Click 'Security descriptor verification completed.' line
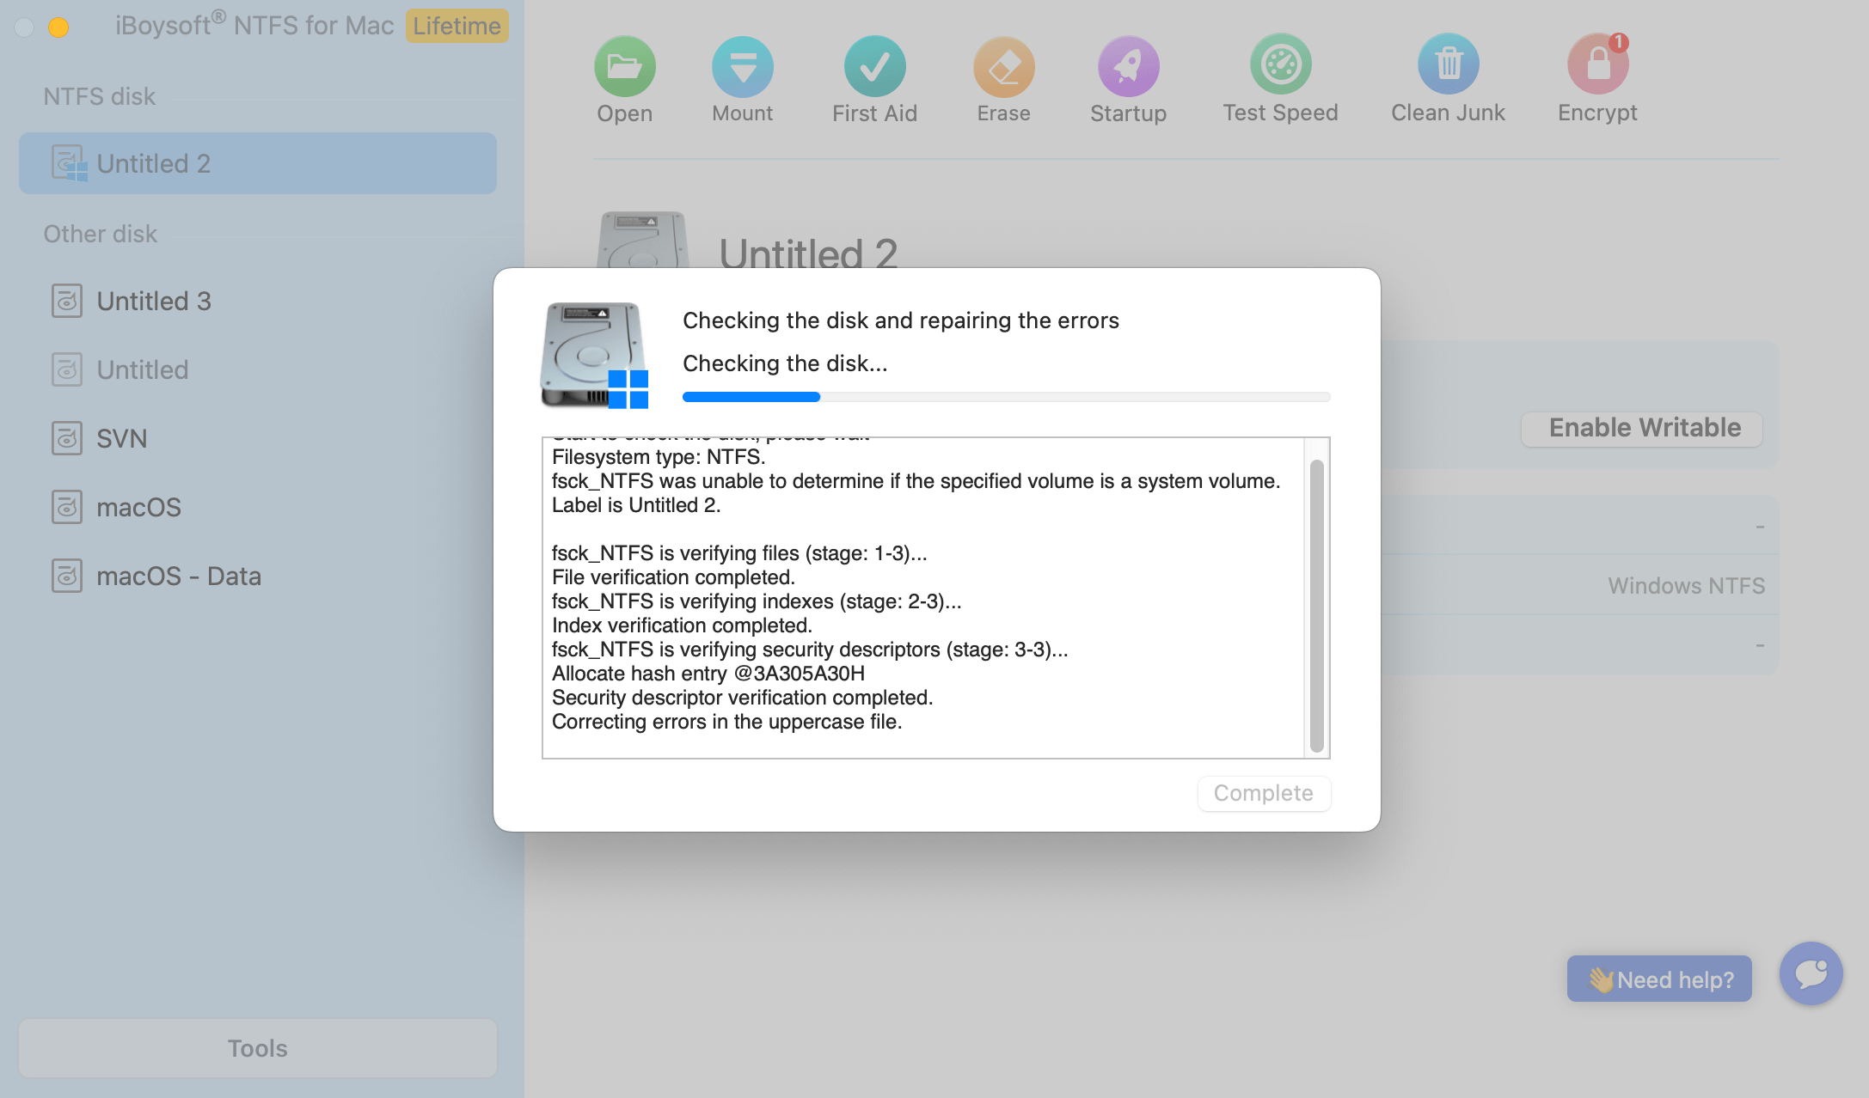The height and width of the screenshot is (1098, 1869). pyautogui.click(x=742, y=698)
